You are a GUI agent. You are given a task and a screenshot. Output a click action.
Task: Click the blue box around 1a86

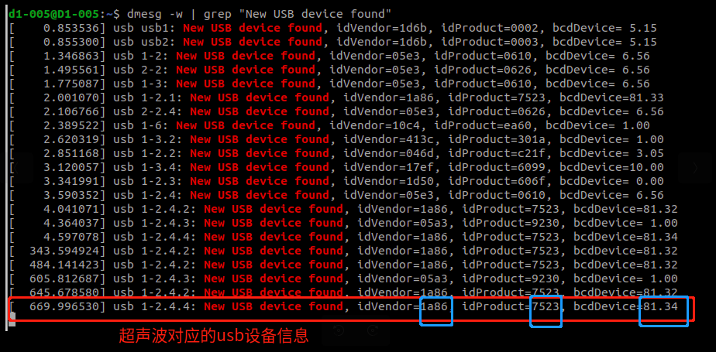click(436, 310)
